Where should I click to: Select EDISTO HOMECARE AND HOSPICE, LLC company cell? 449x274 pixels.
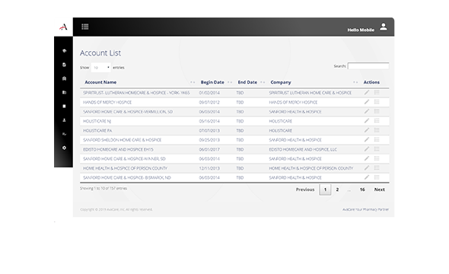(303, 149)
